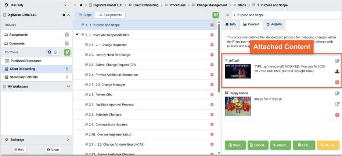The width and height of the screenshot is (342, 156).
Task: Edit the jnTLq5 attachment
Action: pyautogui.click(x=337, y=61)
